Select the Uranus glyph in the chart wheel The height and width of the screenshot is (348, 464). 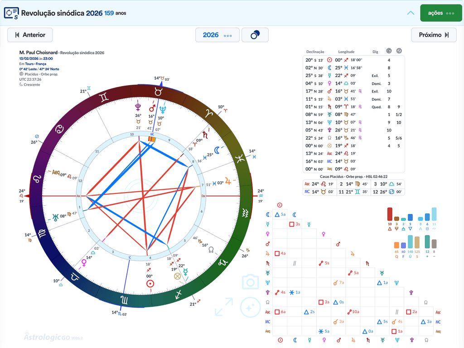(55, 217)
